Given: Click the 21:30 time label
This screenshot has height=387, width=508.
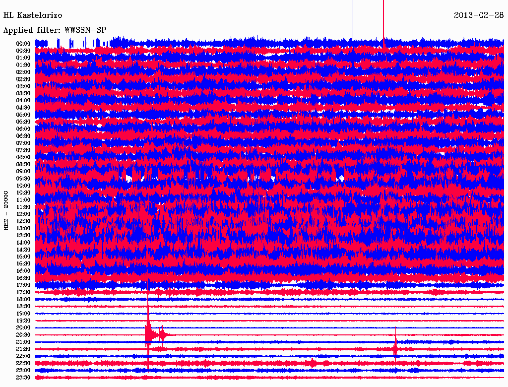Looking at the screenshot, I should click(23, 349).
